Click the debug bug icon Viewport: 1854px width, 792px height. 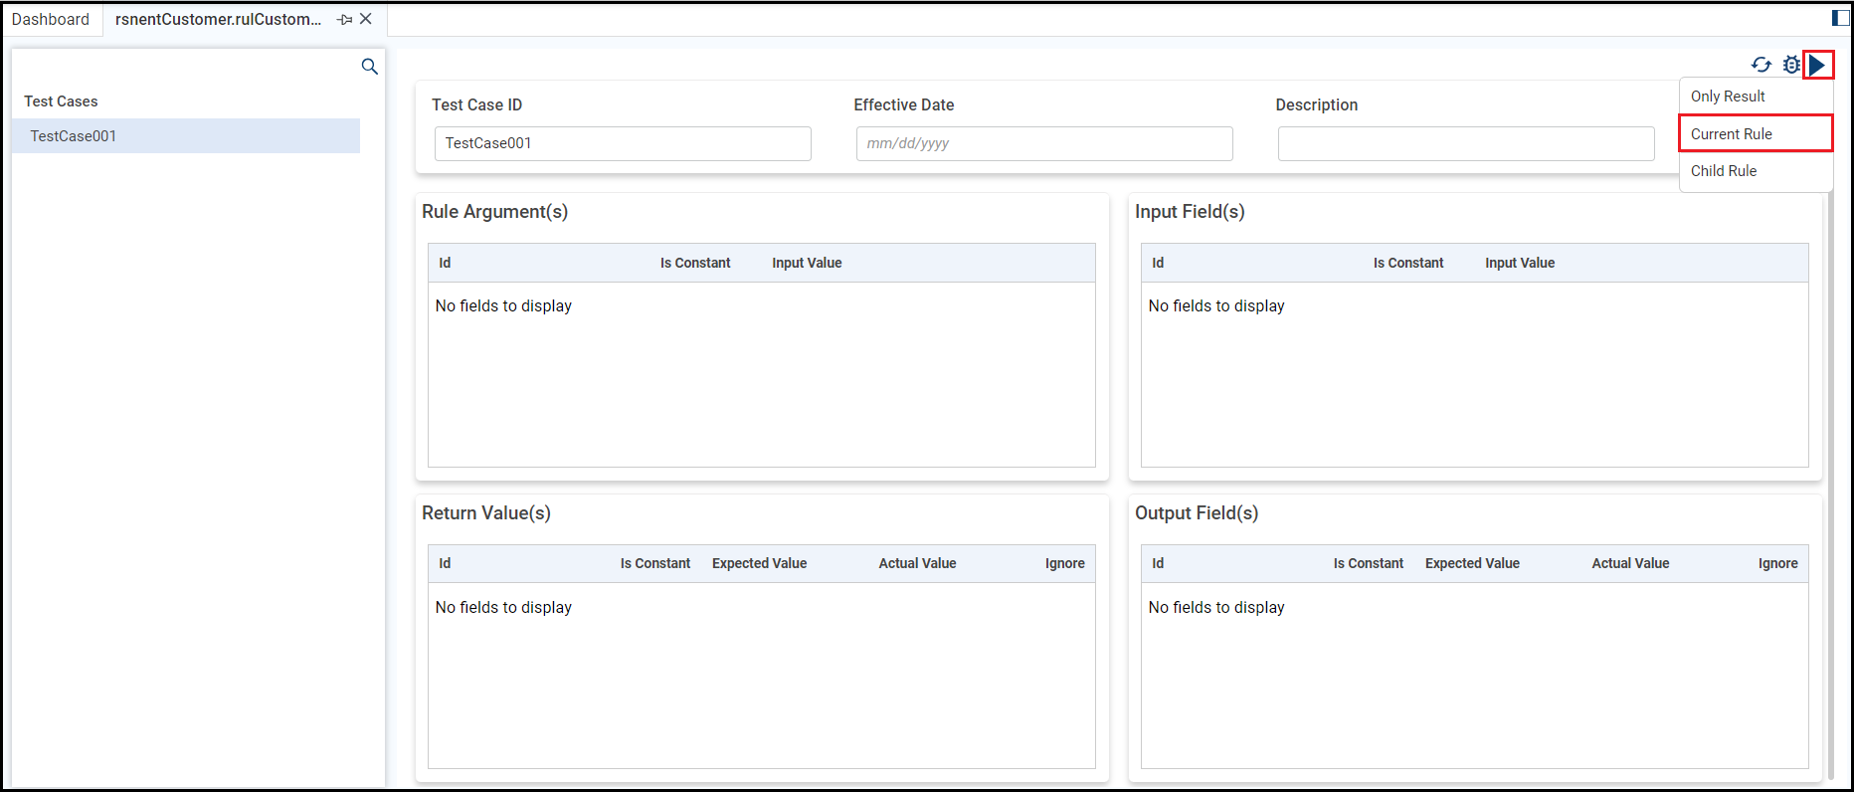pyautogui.click(x=1791, y=65)
